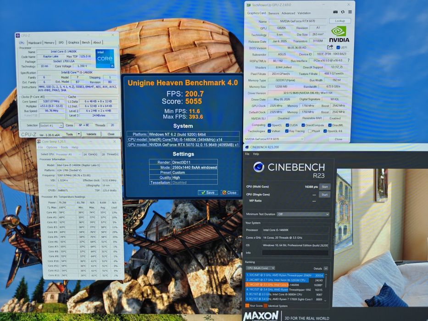Image resolution: width=428 pixels, height=321 pixels.
Task: Switch to the Memory tab in CPU-Z
Action: coord(49,43)
